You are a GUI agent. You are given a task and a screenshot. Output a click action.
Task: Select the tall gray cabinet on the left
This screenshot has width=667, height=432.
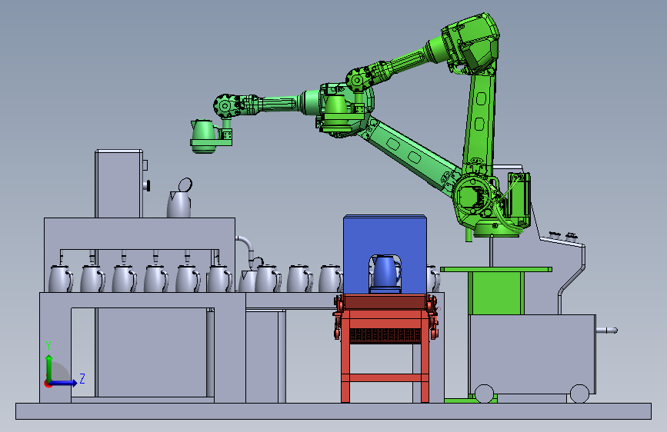tap(118, 184)
